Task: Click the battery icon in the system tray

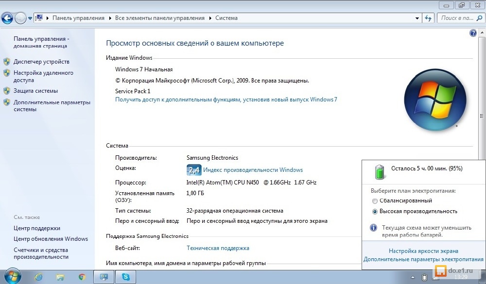Action: 424,277
